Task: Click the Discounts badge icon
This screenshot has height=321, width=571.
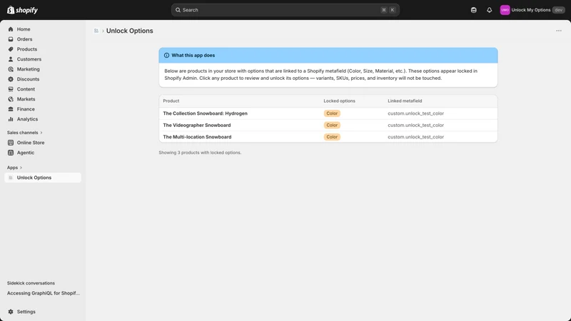Action: (x=11, y=79)
